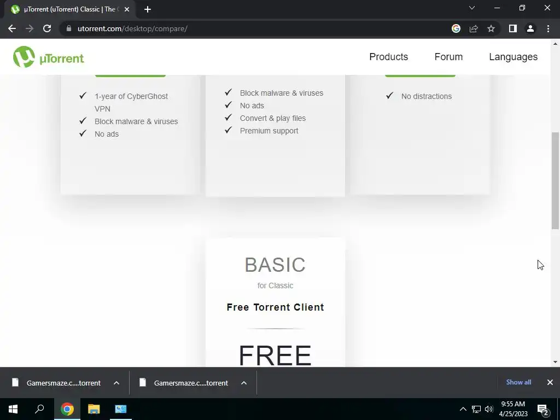This screenshot has height=420, width=560.
Task: Close the µTorrent Classic tab
Action: click(127, 9)
